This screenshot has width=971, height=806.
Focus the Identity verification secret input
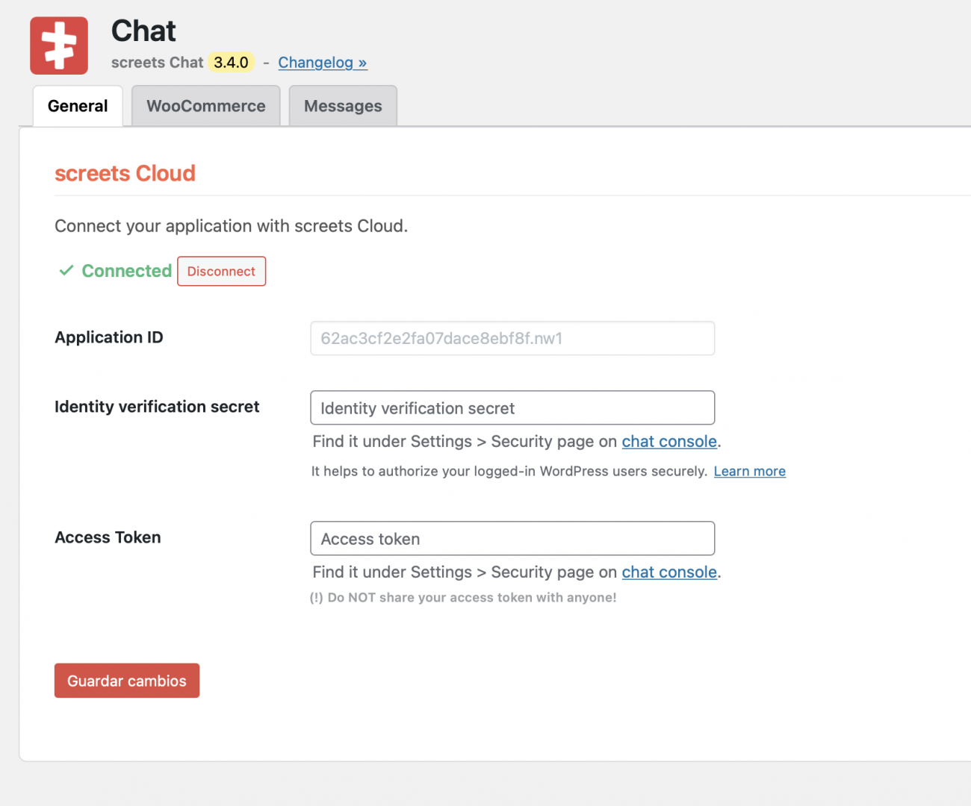point(512,408)
